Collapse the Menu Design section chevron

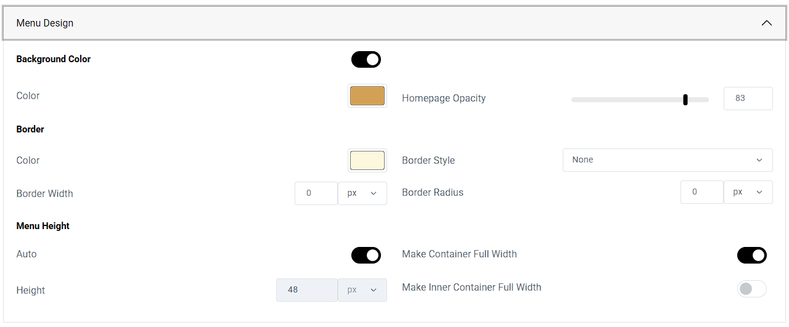(766, 23)
